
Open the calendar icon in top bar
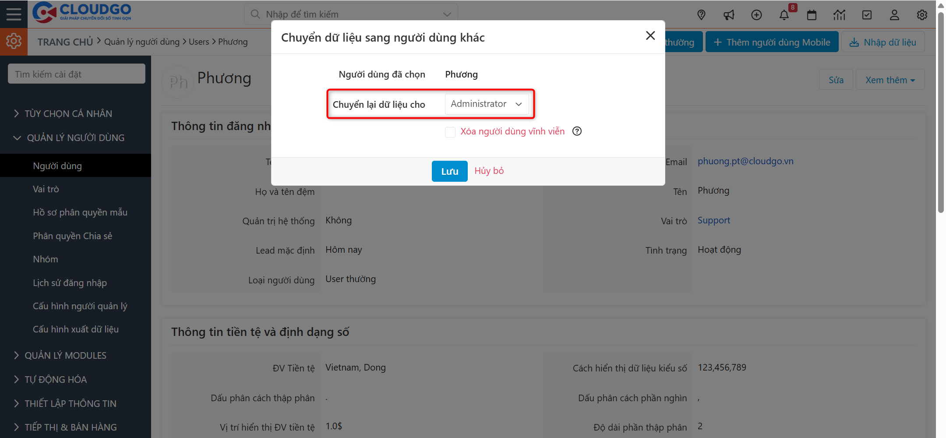click(x=812, y=14)
